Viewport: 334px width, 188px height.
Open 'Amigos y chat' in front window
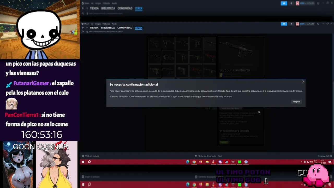click(323, 156)
